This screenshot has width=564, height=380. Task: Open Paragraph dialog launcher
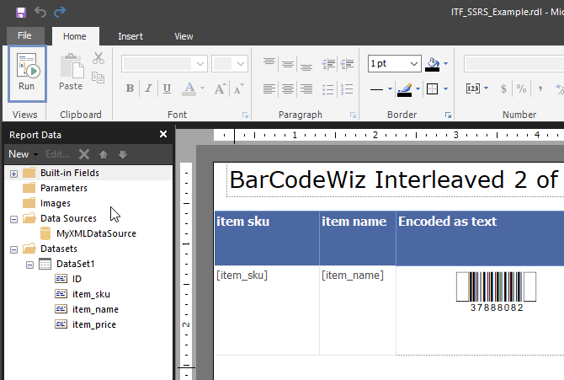click(354, 115)
